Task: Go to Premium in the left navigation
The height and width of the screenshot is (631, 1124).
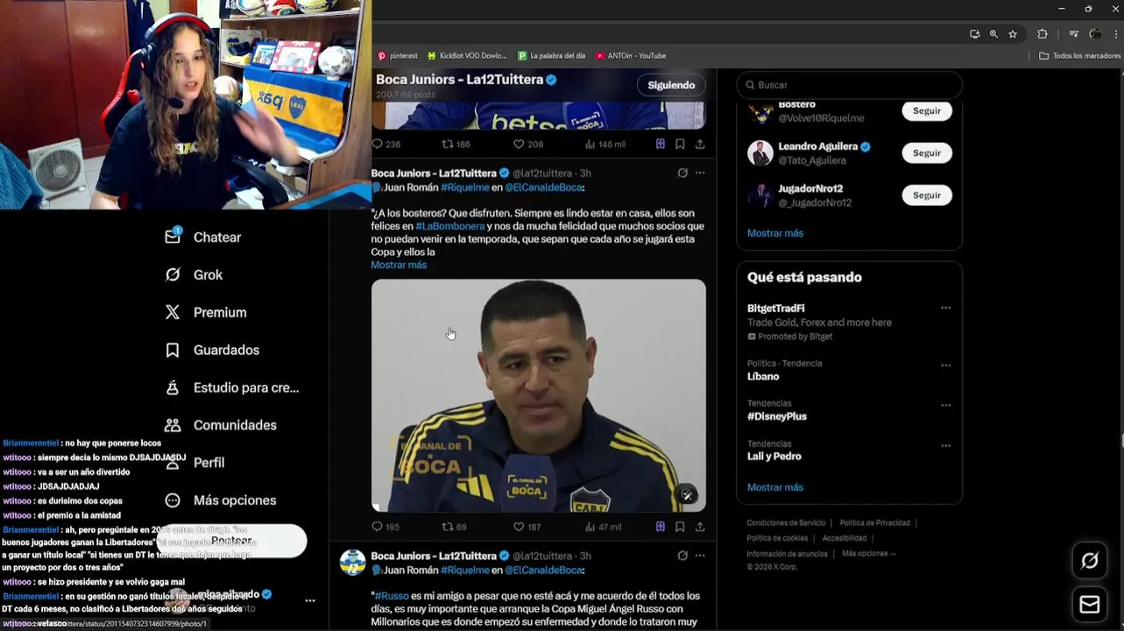Action: [x=206, y=312]
